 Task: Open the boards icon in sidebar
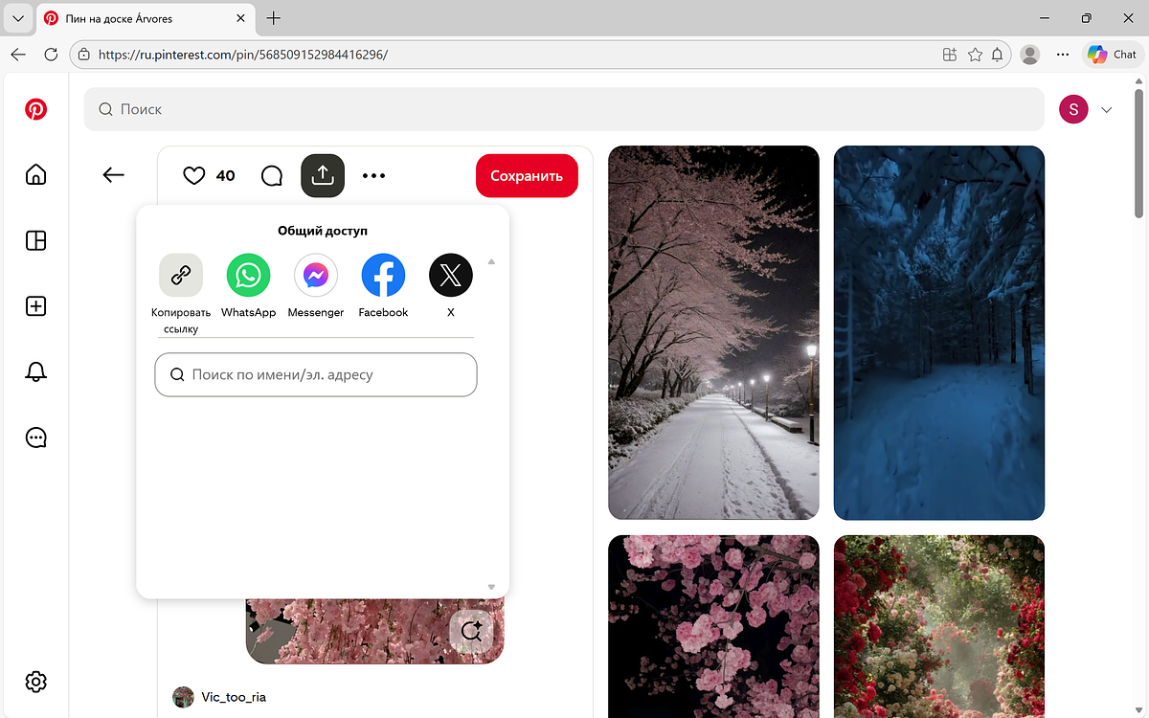(x=35, y=240)
